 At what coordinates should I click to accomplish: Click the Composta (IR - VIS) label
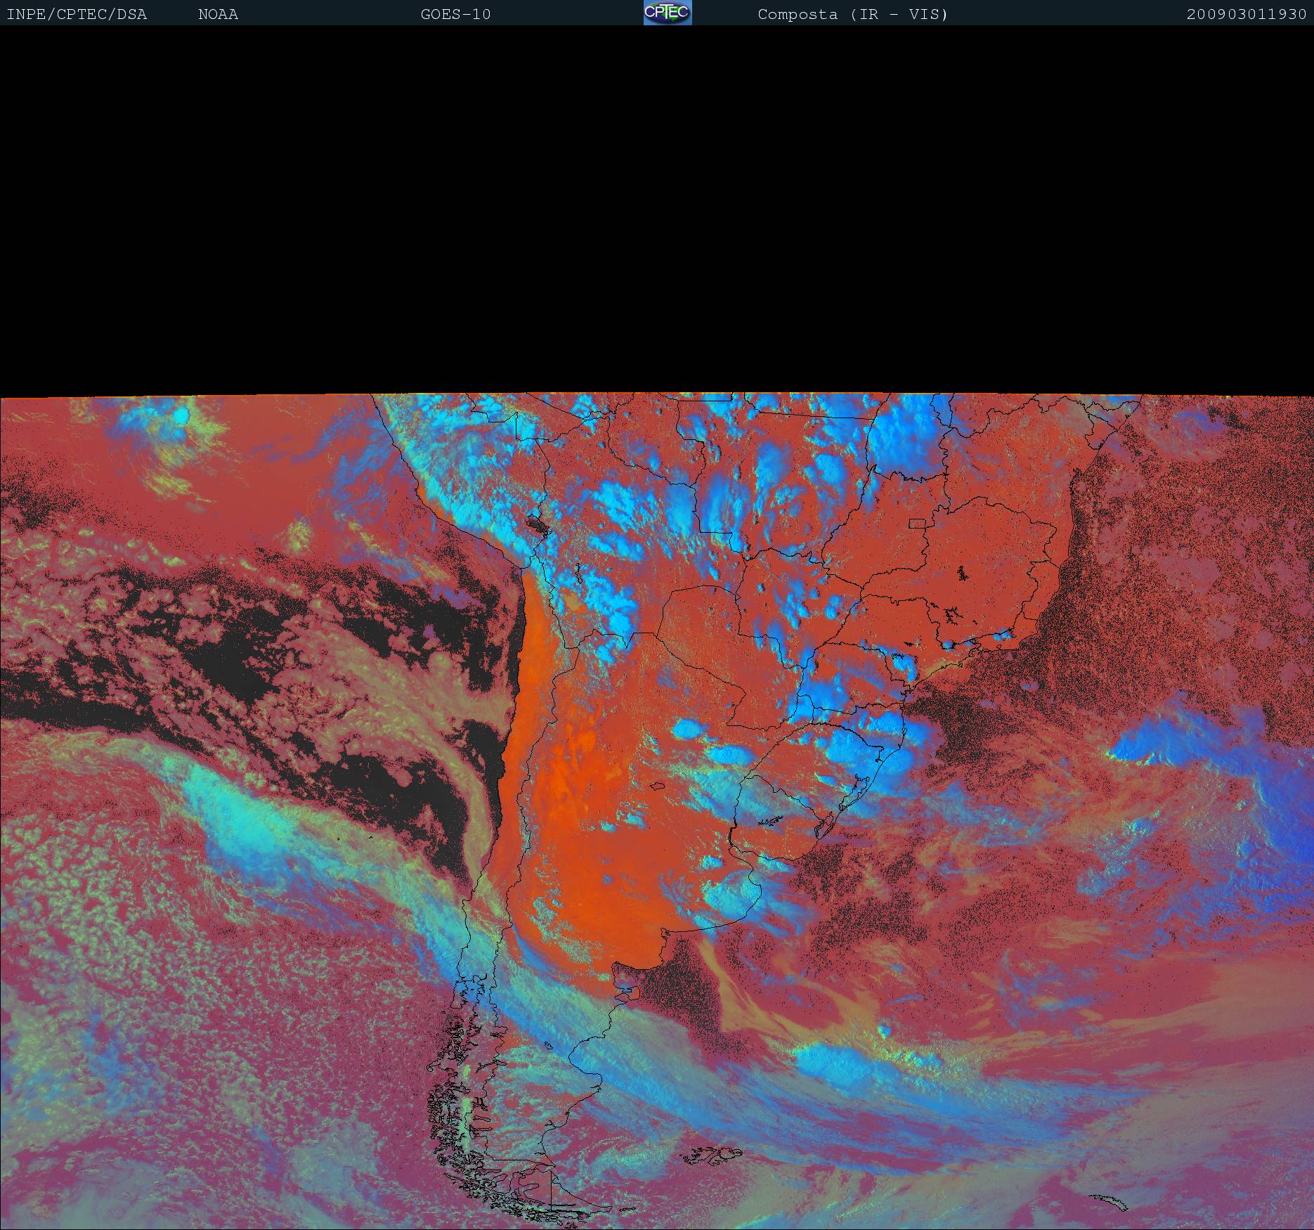point(852,15)
